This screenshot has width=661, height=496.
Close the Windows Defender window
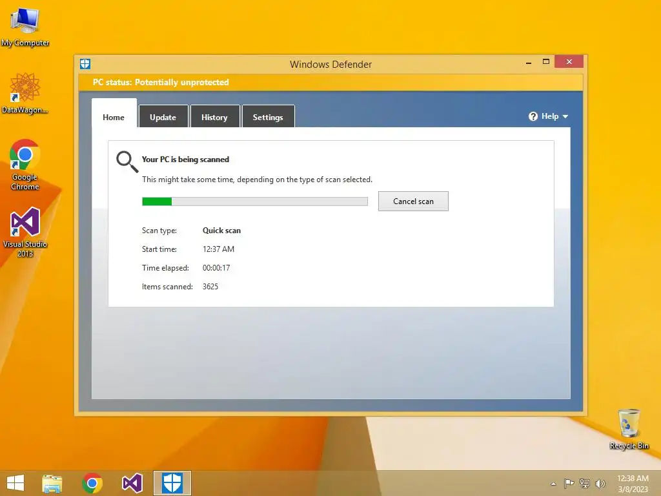click(569, 61)
